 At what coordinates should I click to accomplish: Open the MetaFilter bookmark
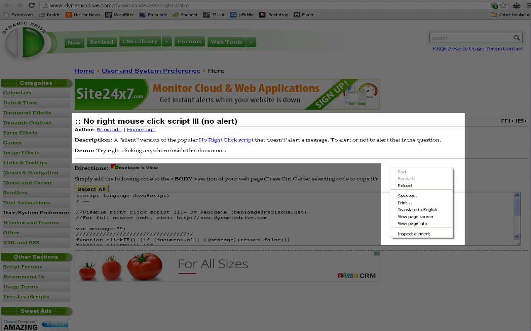tap(119, 15)
